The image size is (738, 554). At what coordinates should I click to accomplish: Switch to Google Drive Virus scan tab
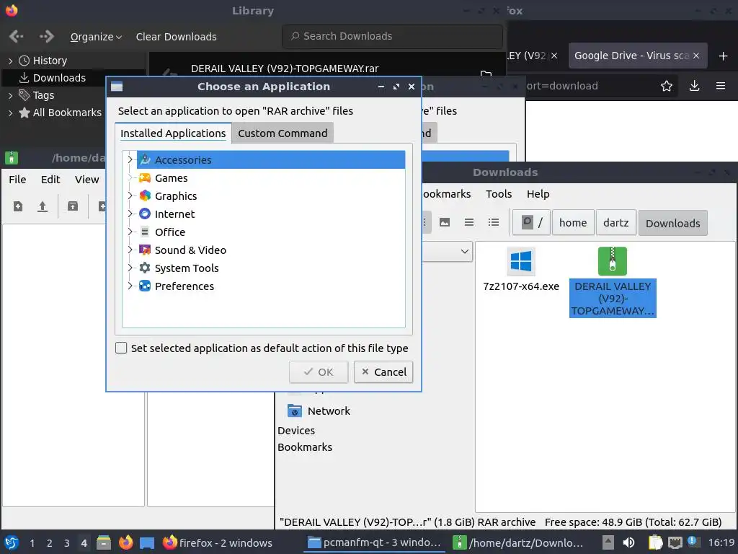pyautogui.click(x=631, y=56)
